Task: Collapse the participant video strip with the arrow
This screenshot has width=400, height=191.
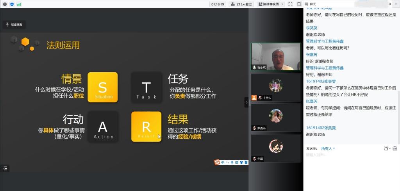Action: click(x=246, y=102)
